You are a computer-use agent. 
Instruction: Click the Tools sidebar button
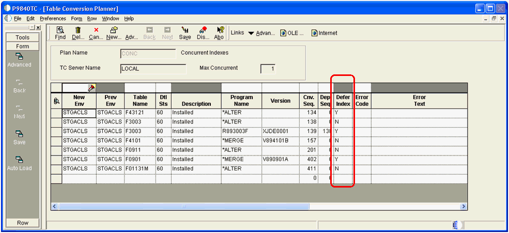[22, 37]
